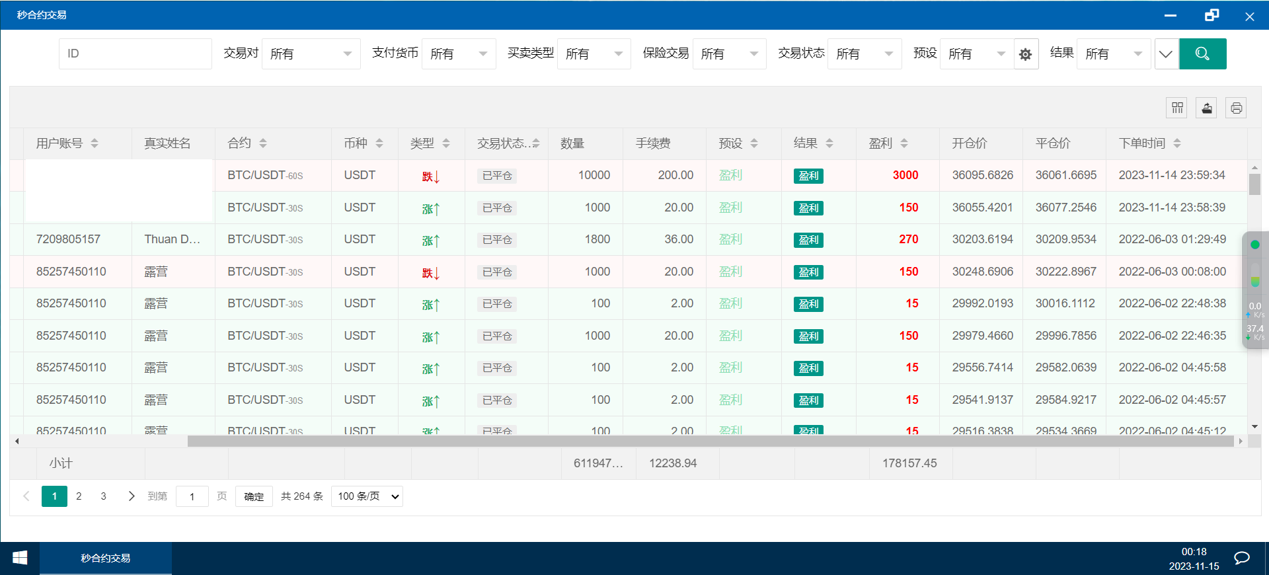This screenshot has width=1269, height=575.
Task: Click the ID search input field
Action: pos(135,54)
